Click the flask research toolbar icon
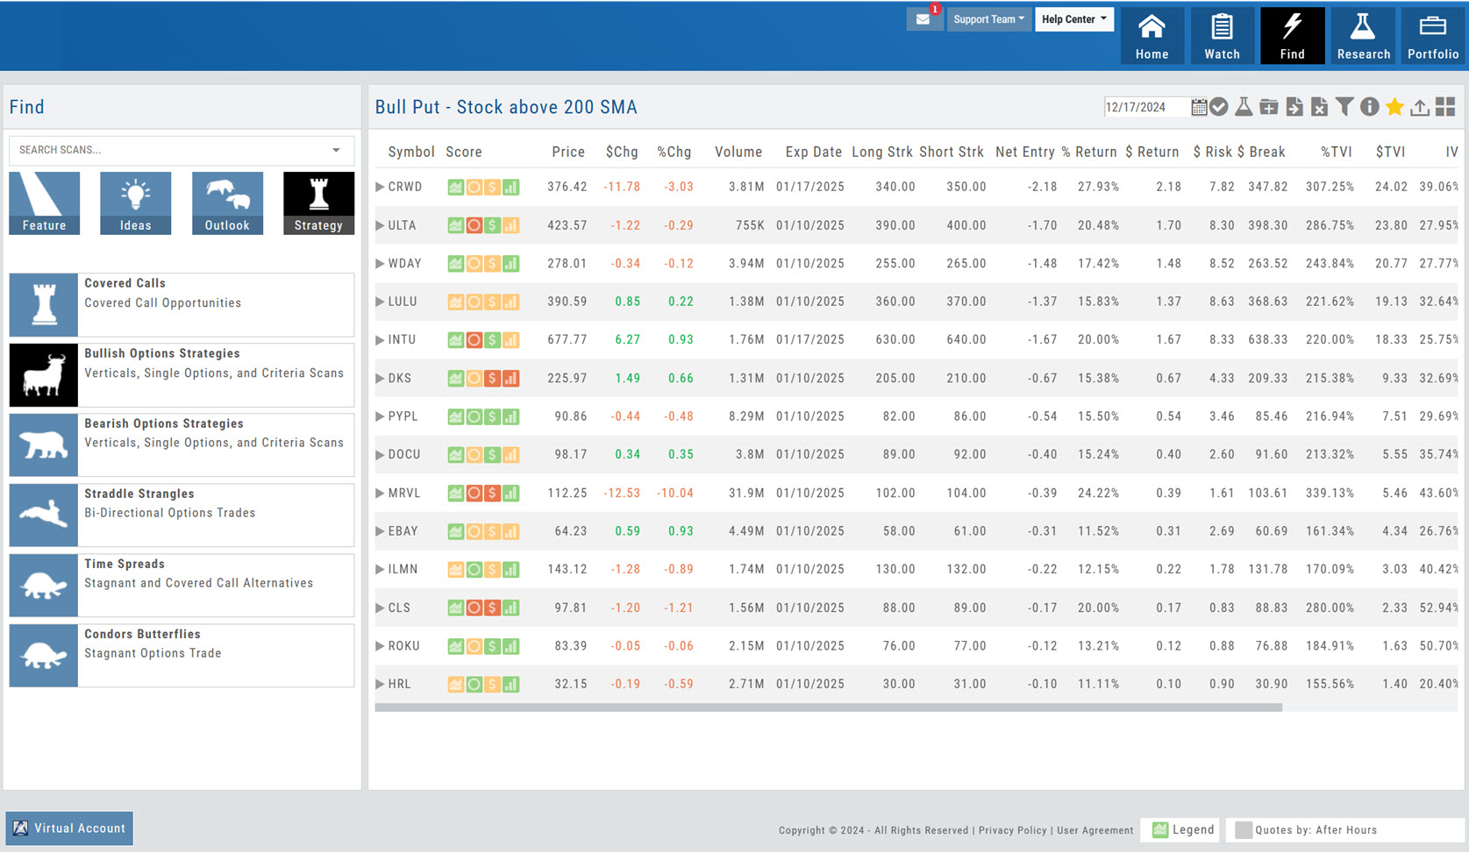 (1244, 107)
